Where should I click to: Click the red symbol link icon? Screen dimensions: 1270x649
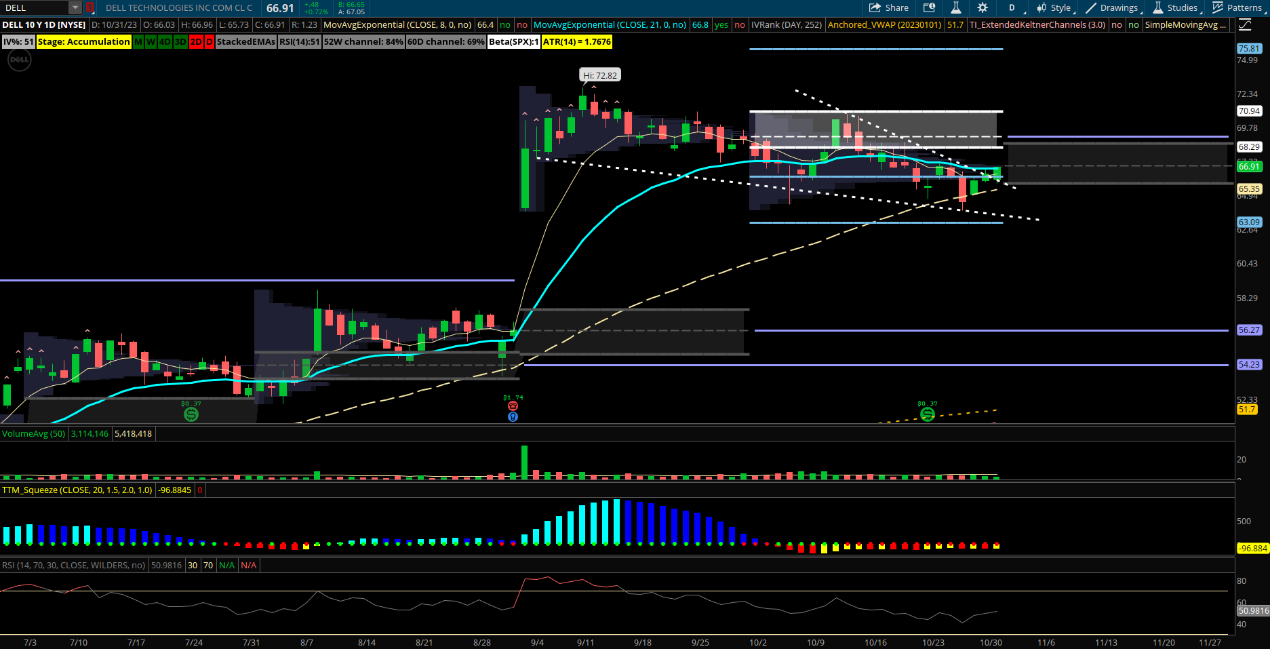point(90,8)
